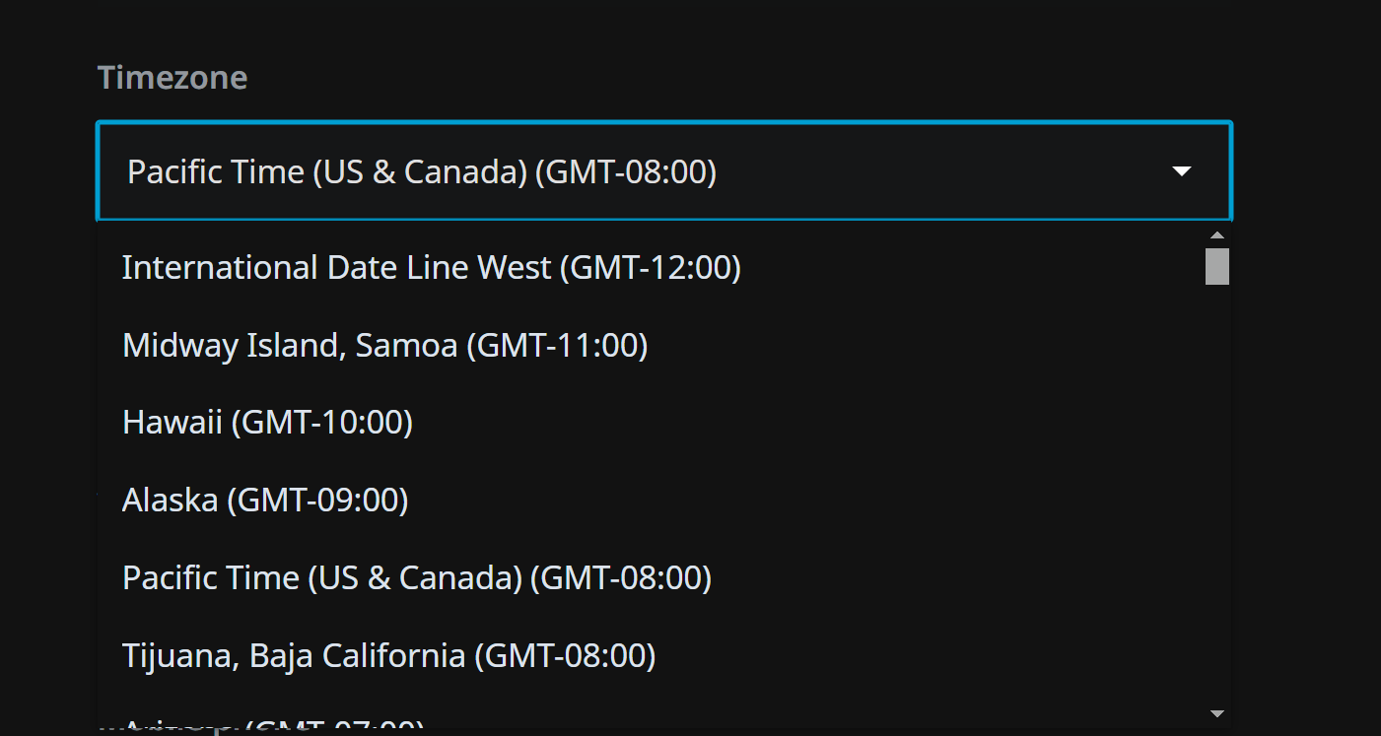Pick the GMT-11:00 timezone entry
This screenshot has height=736, width=1381.
coord(384,346)
